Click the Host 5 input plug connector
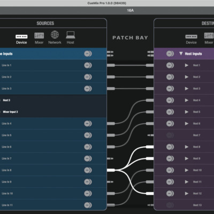Screen dimensions: 214x214 pos(150,112)
